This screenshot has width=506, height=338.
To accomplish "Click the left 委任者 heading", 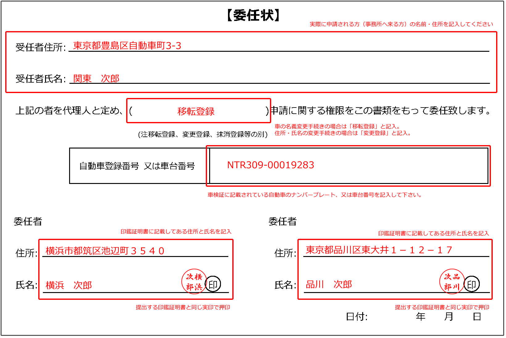I will 28,221.
